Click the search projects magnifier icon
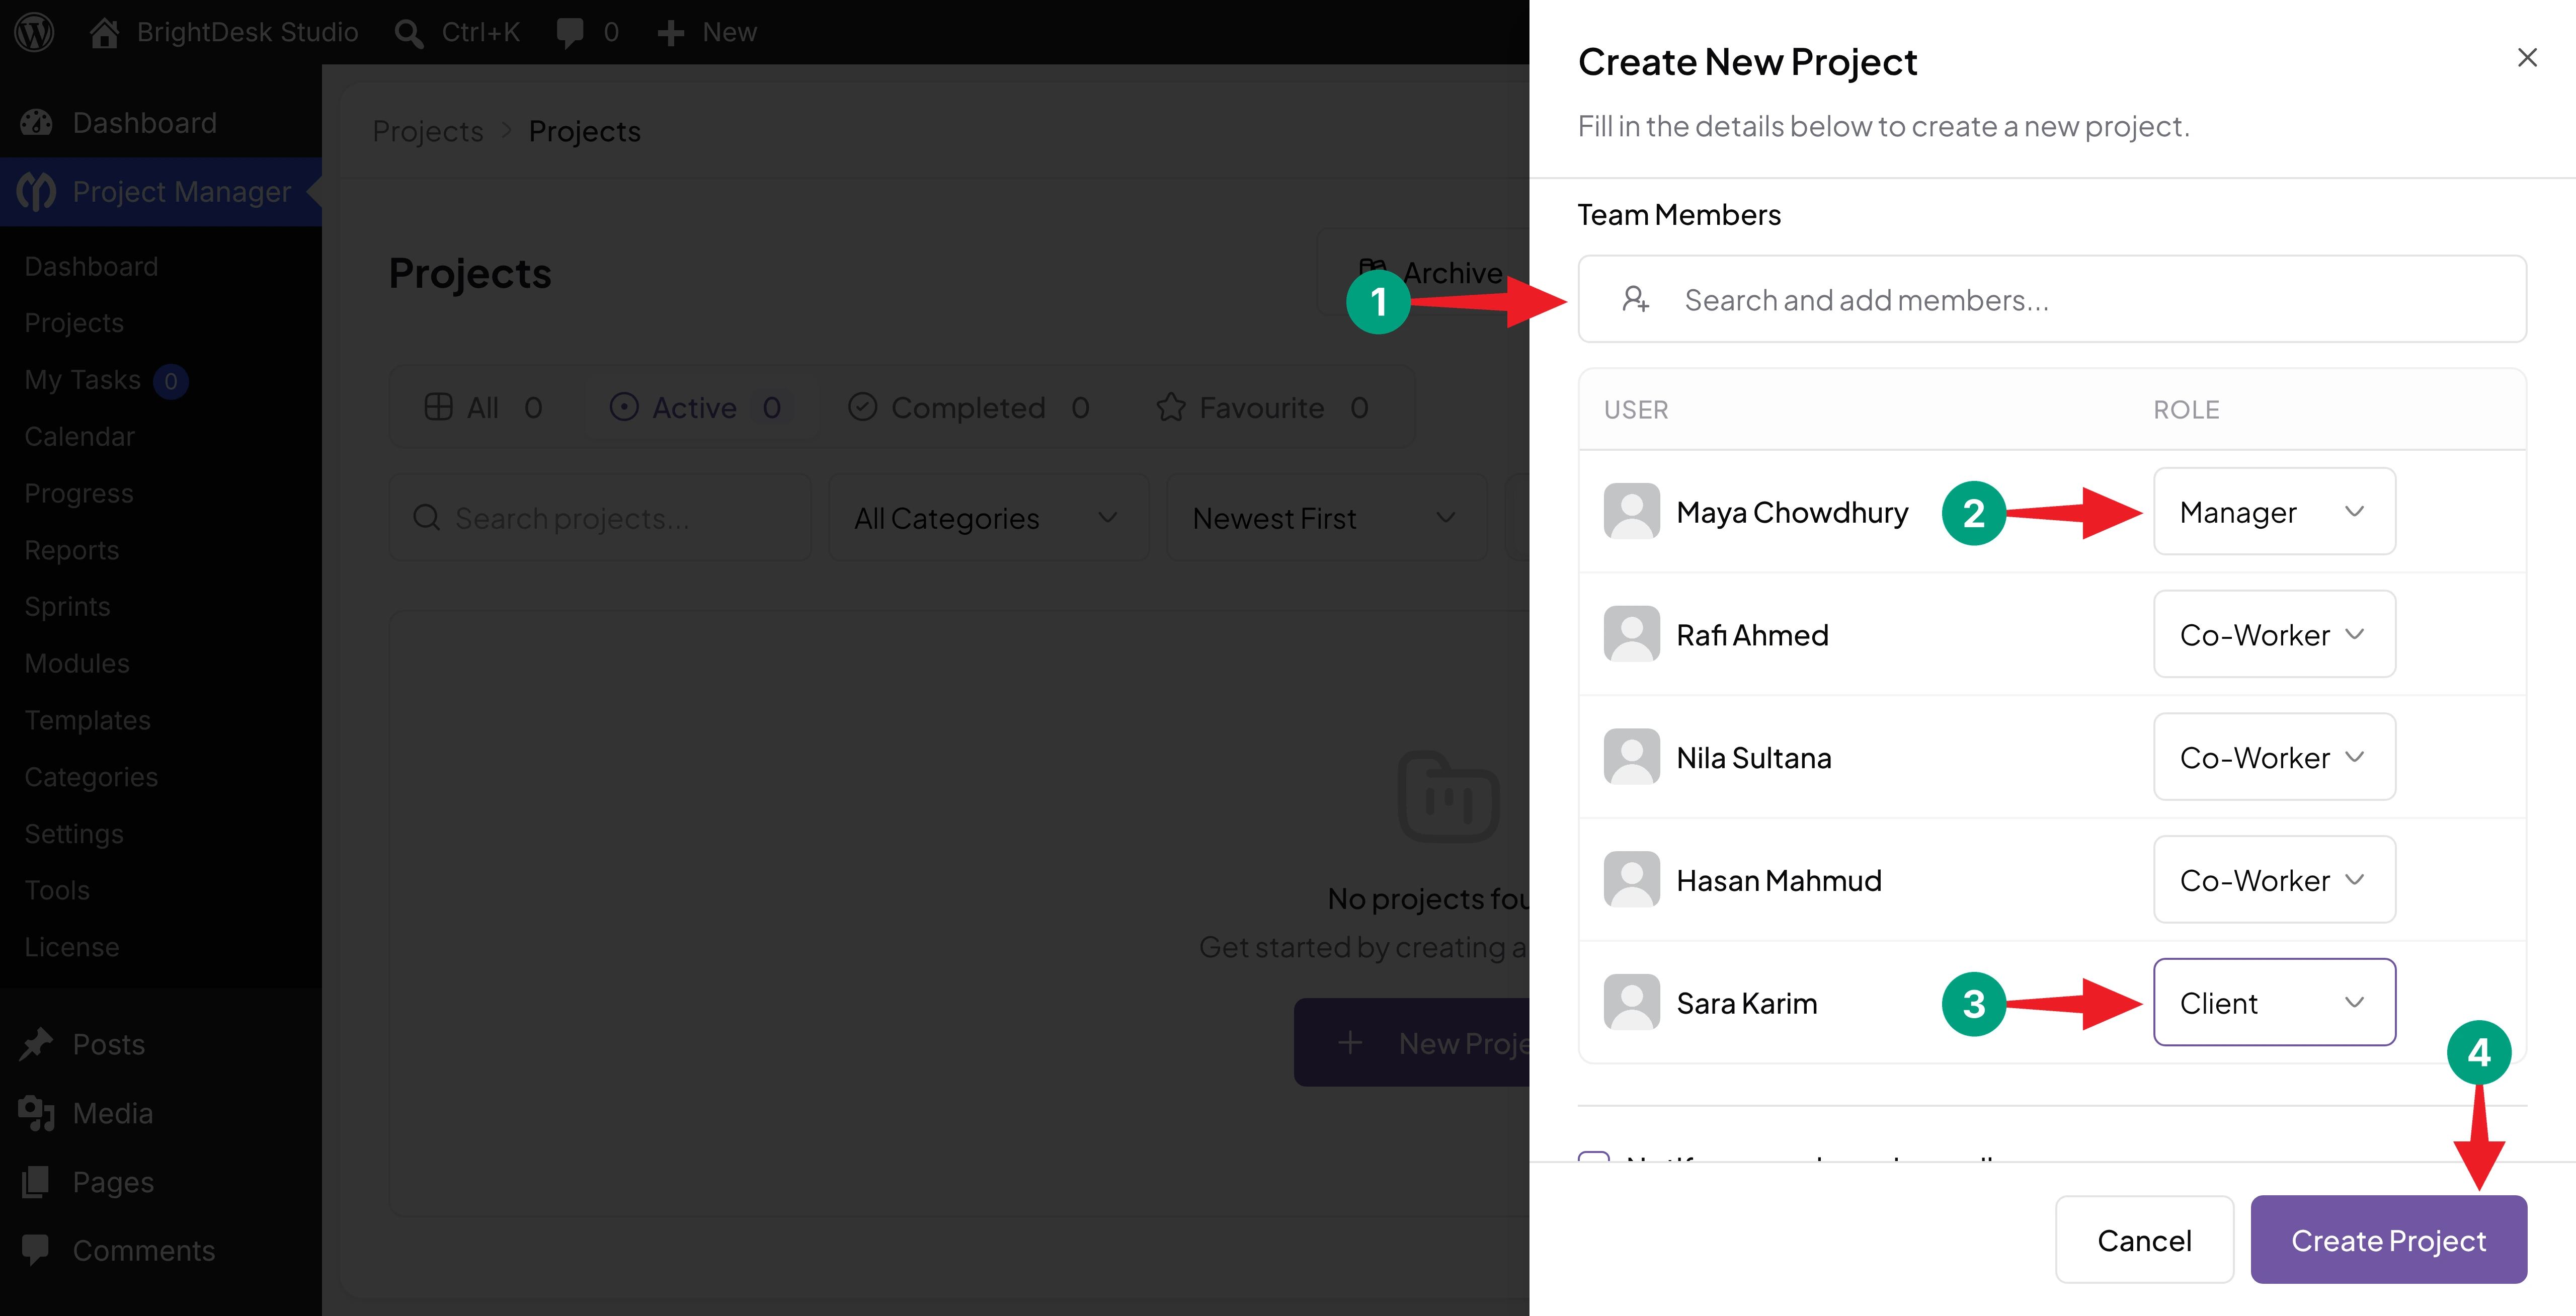2576x1316 pixels. tap(426, 517)
